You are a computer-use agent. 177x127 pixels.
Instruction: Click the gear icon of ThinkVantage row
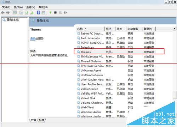79,56
